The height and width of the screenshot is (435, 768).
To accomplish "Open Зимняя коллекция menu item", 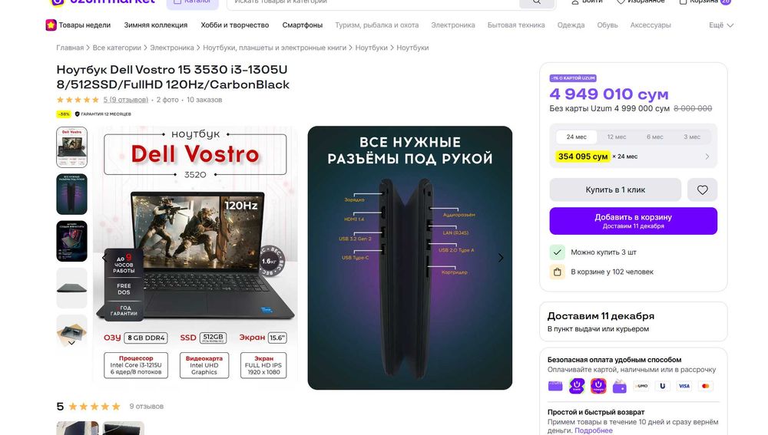I will pos(155,25).
